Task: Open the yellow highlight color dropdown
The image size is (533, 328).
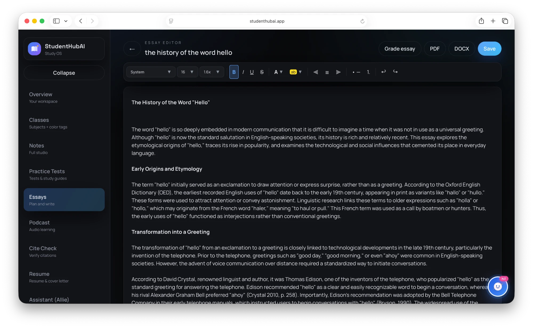Action: point(296,72)
